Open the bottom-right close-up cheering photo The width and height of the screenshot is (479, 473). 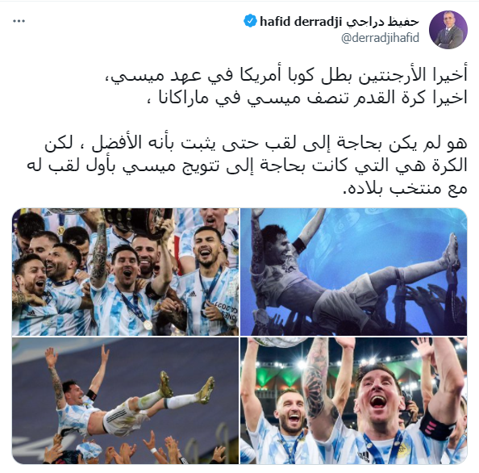tap(353, 400)
